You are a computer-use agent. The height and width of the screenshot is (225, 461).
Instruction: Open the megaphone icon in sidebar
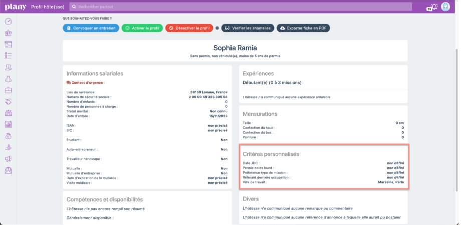click(8, 159)
